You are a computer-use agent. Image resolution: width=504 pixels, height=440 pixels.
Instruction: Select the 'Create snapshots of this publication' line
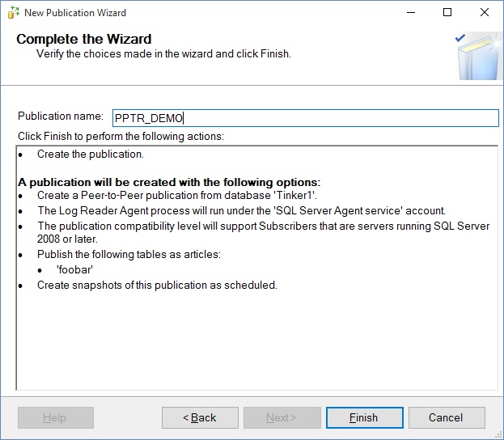(157, 286)
